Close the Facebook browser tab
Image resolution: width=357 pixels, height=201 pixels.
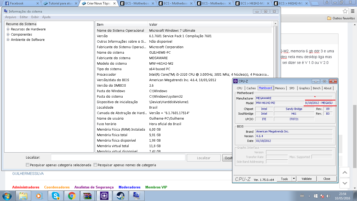click(38, 3)
